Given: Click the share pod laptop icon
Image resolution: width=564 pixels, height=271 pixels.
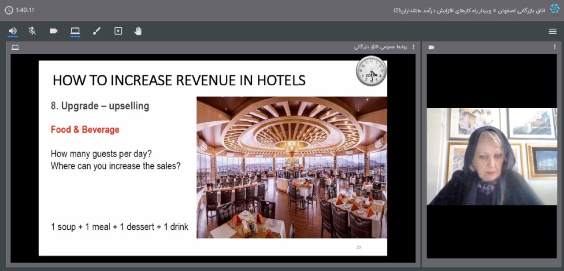Looking at the screenshot, I should 15,47.
